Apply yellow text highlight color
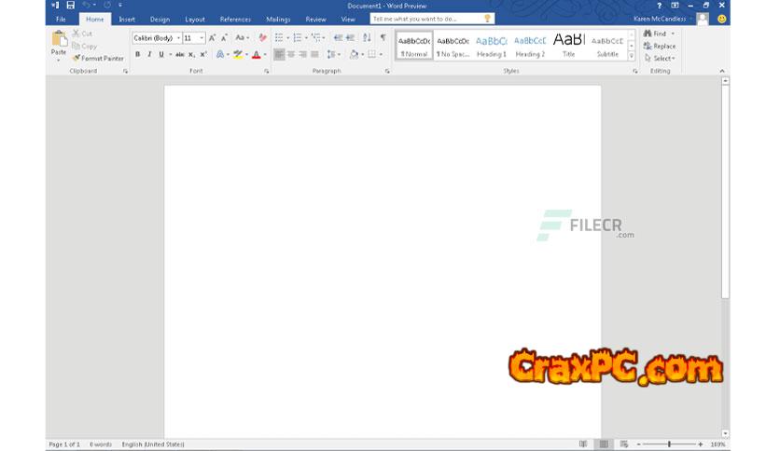Image resolution: width=780 pixels, height=451 pixels. coord(238,54)
